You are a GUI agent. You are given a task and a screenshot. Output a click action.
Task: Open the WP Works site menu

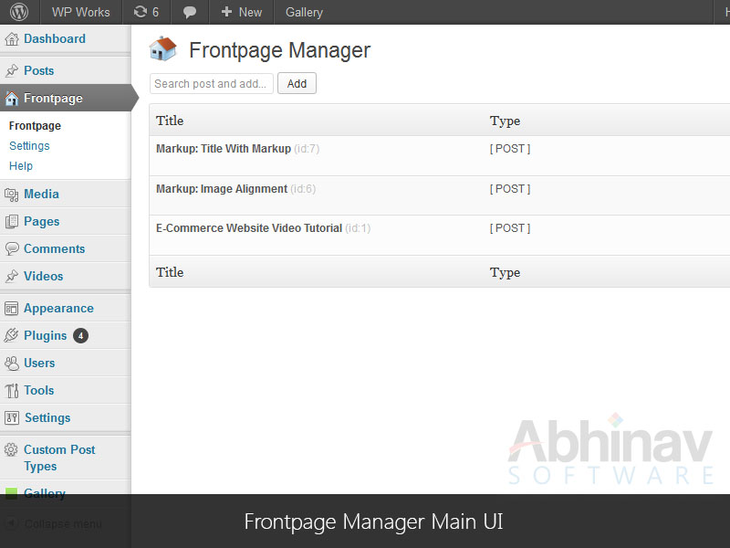pos(80,12)
